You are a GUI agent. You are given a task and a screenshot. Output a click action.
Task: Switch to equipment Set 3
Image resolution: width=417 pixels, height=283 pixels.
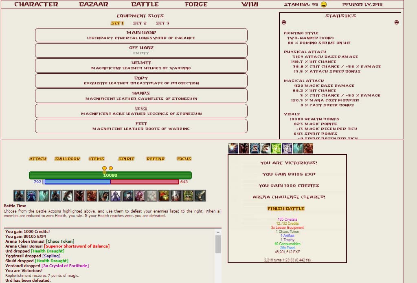click(162, 23)
